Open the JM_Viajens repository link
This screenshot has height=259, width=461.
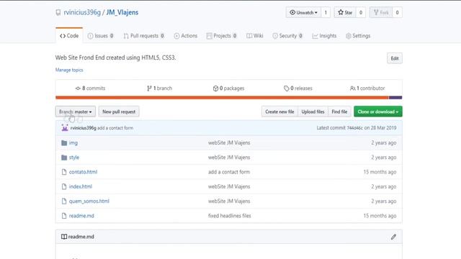coord(122,12)
